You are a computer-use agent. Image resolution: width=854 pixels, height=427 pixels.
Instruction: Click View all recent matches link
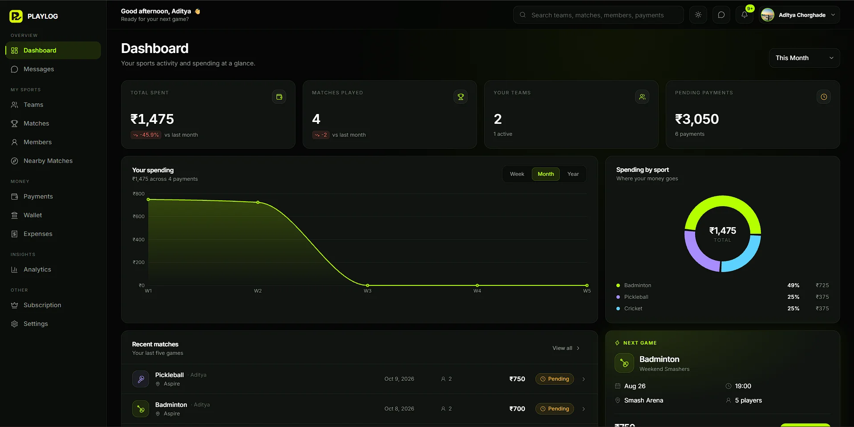pyautogui.click(x=567, y=348)
